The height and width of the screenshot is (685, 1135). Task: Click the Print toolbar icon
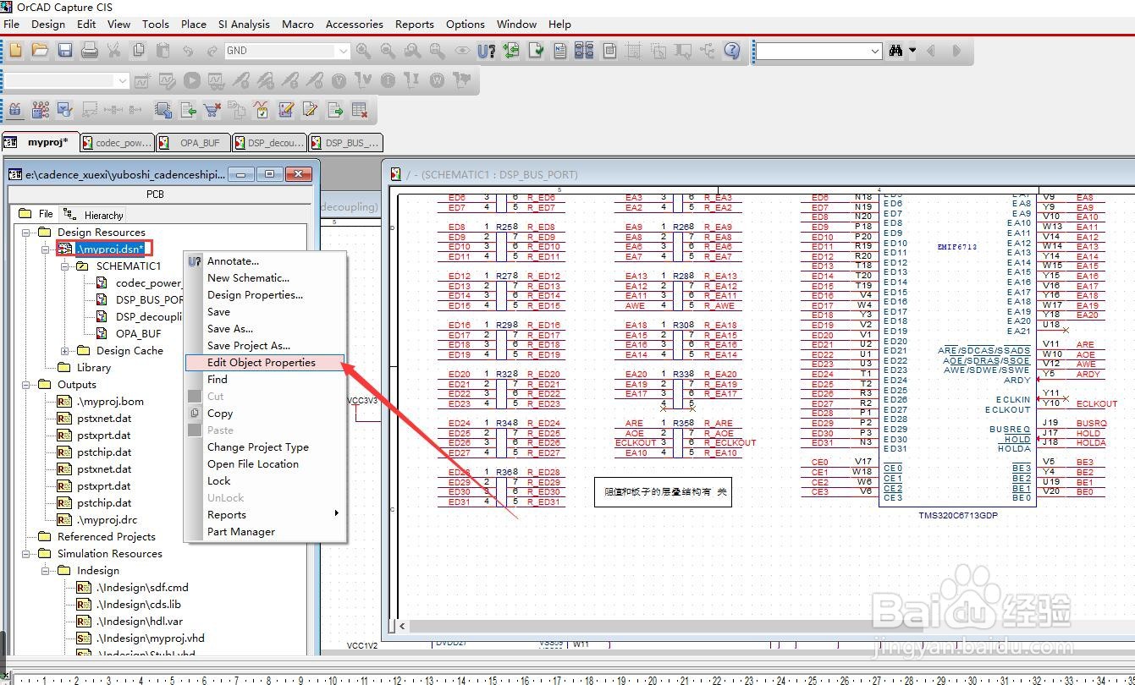pos(89,51)
